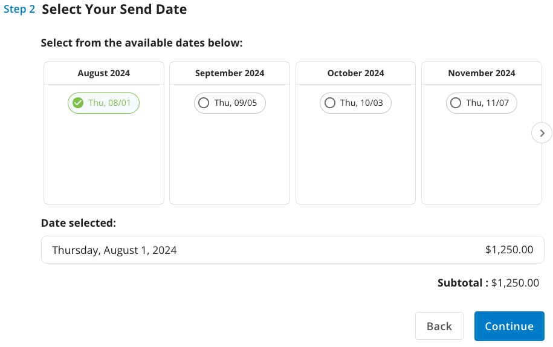
Task: Click the Continue button
Action: pos(509,326)
